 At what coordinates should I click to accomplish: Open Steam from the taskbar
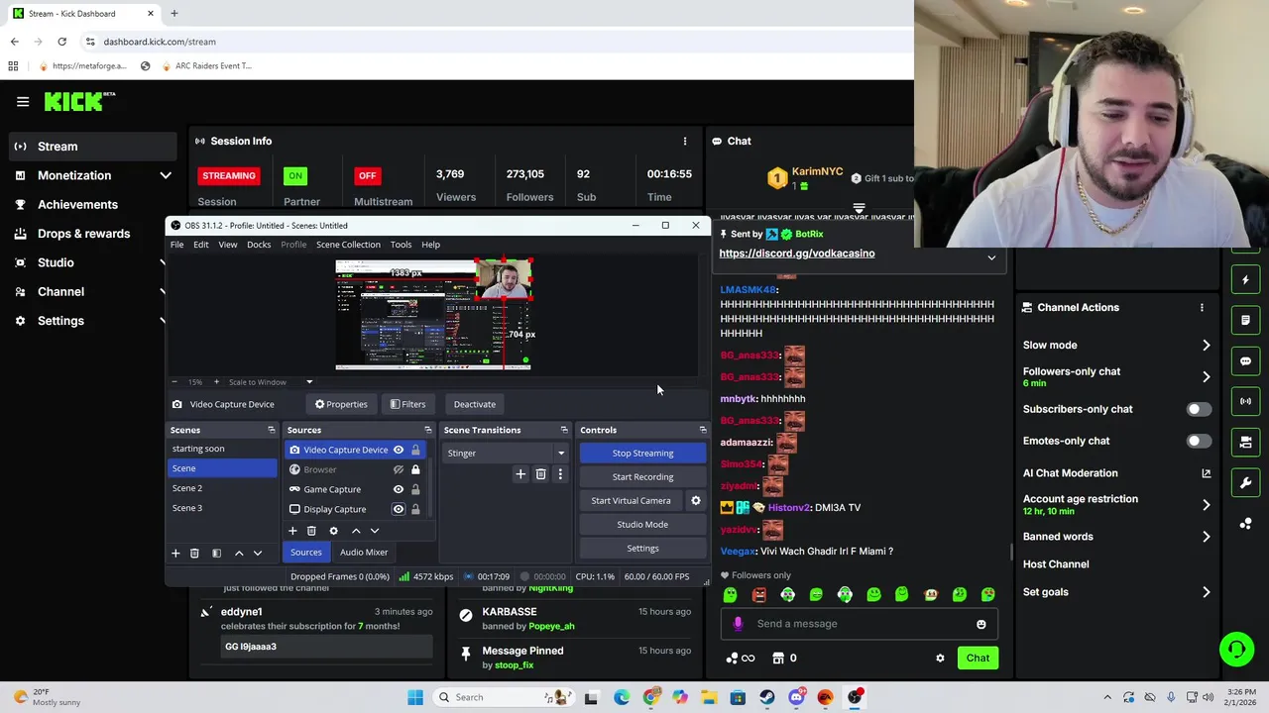tap(767, 697)
